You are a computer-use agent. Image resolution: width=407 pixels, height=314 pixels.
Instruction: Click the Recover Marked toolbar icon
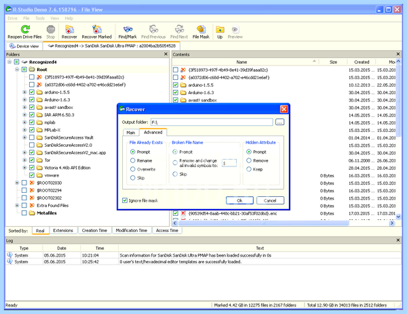pos(97,29)
